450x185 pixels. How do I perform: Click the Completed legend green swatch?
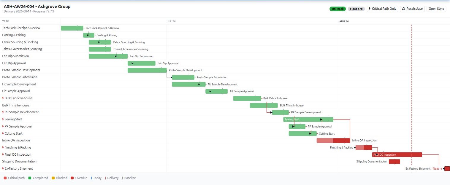coord(30,178)
